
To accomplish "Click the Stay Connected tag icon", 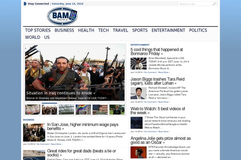I will pos(25,4).
